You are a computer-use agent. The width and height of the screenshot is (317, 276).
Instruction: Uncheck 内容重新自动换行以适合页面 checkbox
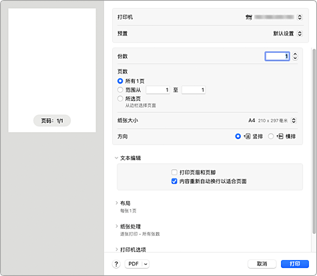coord(174,181)
